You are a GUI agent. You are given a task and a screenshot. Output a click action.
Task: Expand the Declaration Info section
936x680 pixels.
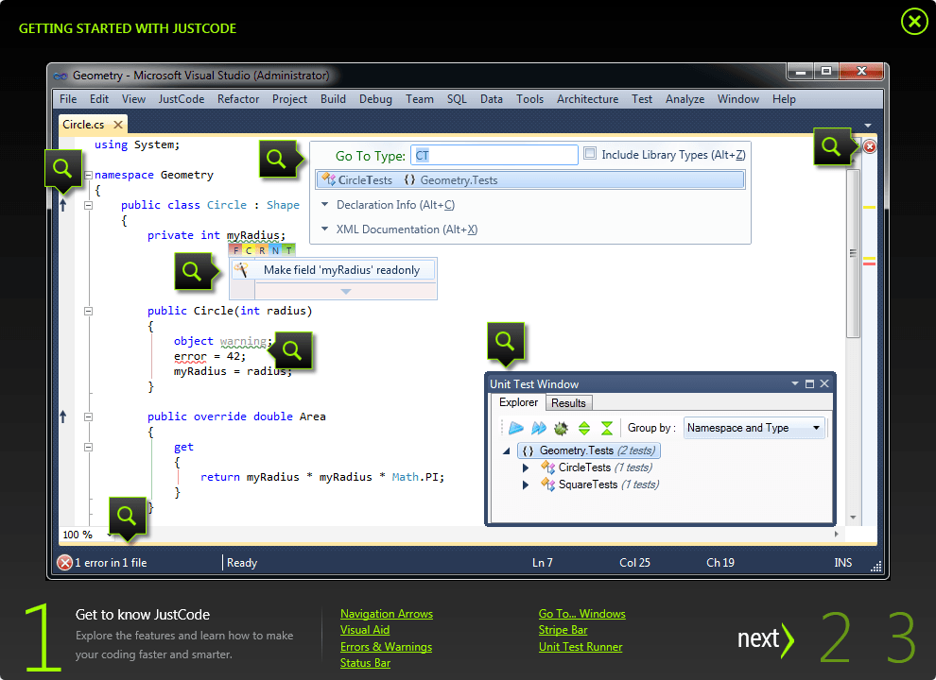[x=324, y=204]
